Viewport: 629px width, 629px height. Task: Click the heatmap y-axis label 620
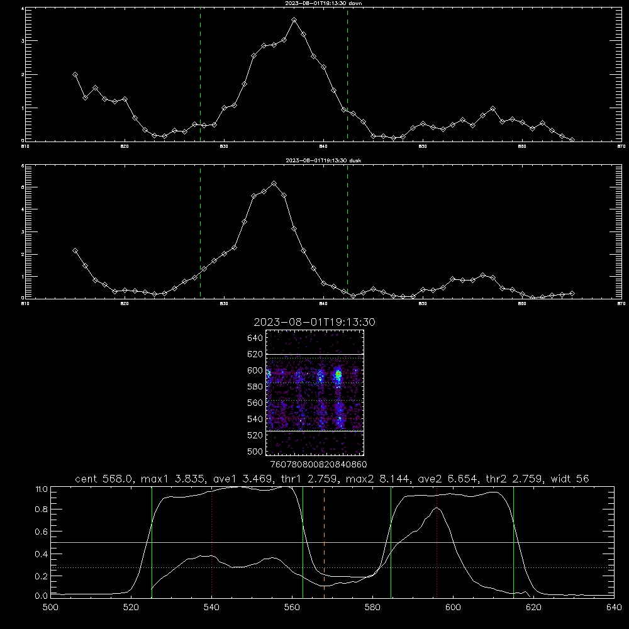pos(255,354)
